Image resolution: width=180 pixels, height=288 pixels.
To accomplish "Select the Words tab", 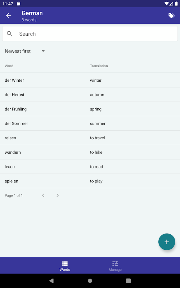I will 65,266.
